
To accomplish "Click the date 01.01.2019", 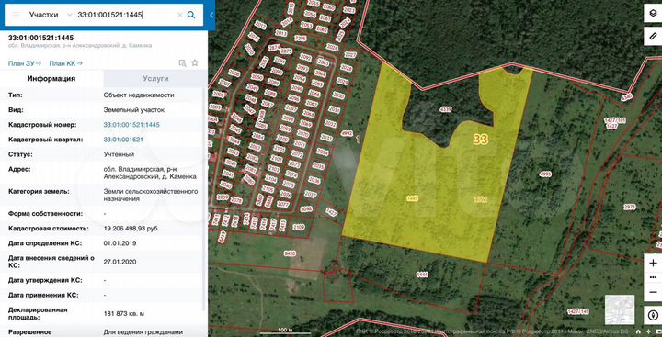I will (x=120, y=243).
